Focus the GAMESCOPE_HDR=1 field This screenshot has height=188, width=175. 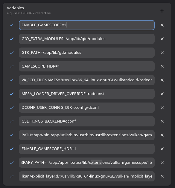(x=87, y=66)
